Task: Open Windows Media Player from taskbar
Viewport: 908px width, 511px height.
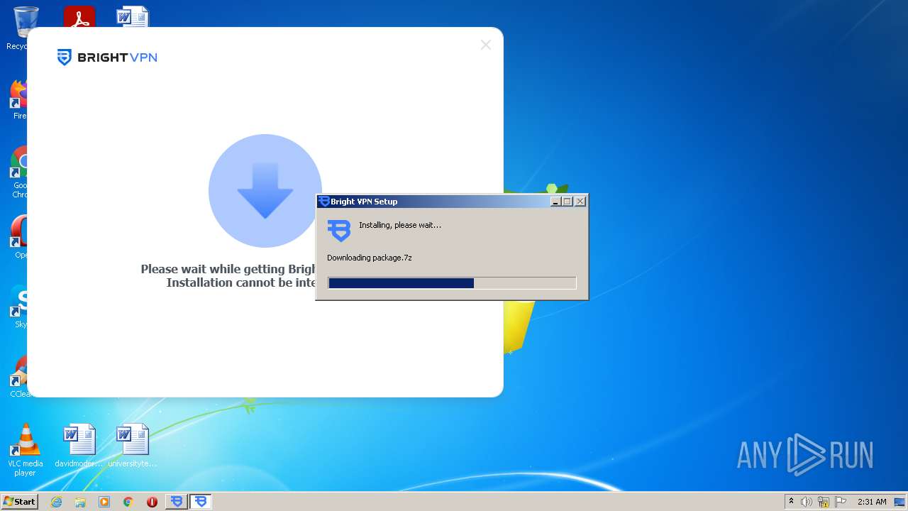Action: [x=104, y=502]
